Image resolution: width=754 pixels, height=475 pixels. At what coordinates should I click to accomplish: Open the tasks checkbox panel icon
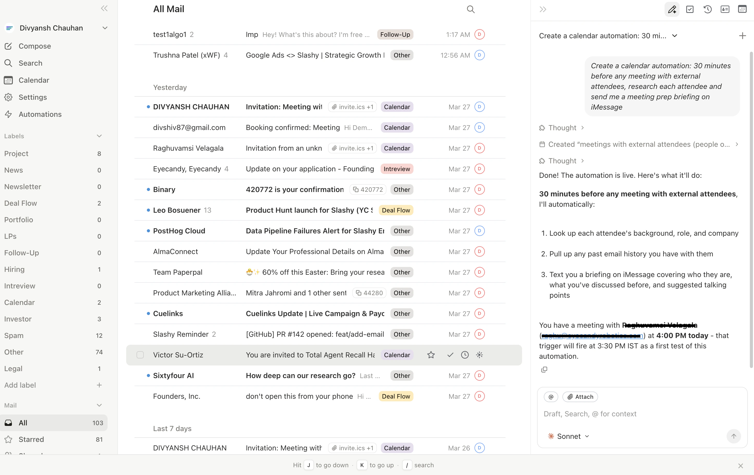pos(690,9)
